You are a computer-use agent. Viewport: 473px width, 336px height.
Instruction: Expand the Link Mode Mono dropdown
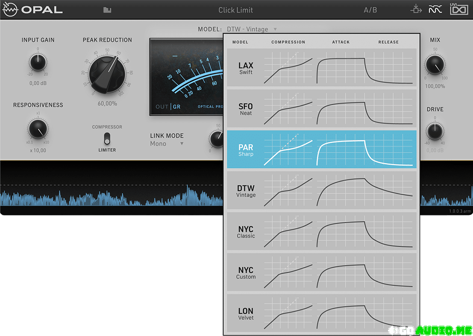pos(167,144)
